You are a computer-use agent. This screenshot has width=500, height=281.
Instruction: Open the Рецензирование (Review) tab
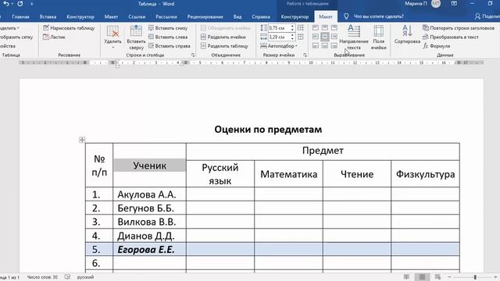pos(205,16)
